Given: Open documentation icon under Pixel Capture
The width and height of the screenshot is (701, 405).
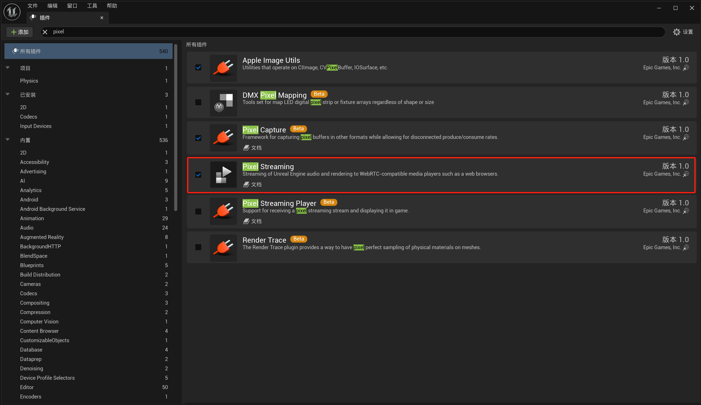Looking at the screenshot, I should coord(246,148).
